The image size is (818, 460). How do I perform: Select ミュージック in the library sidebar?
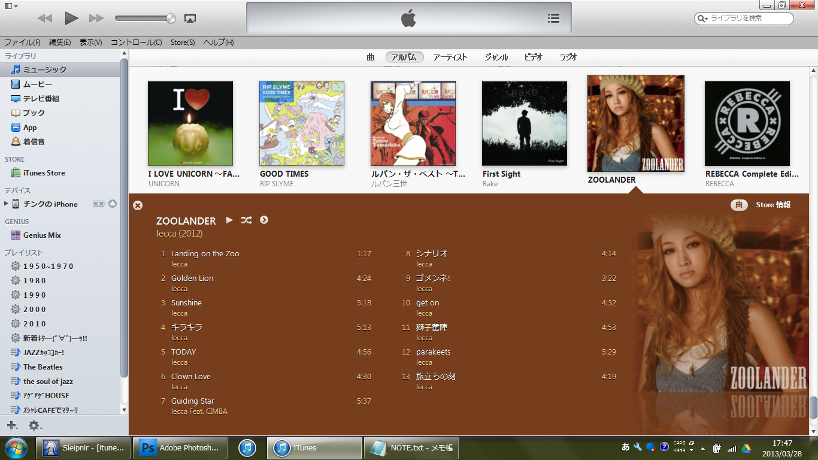60,69
